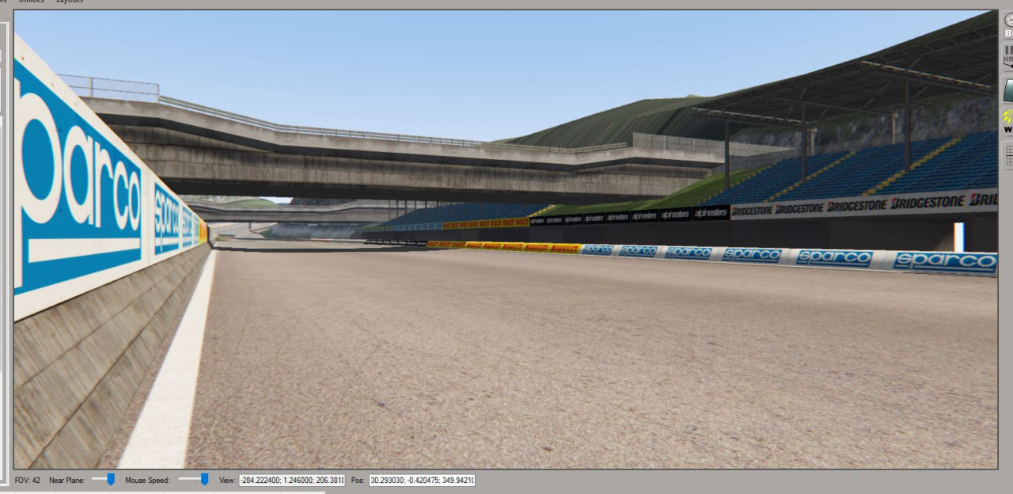1013x494 pixels.
Task: Adjust the Mouse Speed slider
Action: click(194, 480)
